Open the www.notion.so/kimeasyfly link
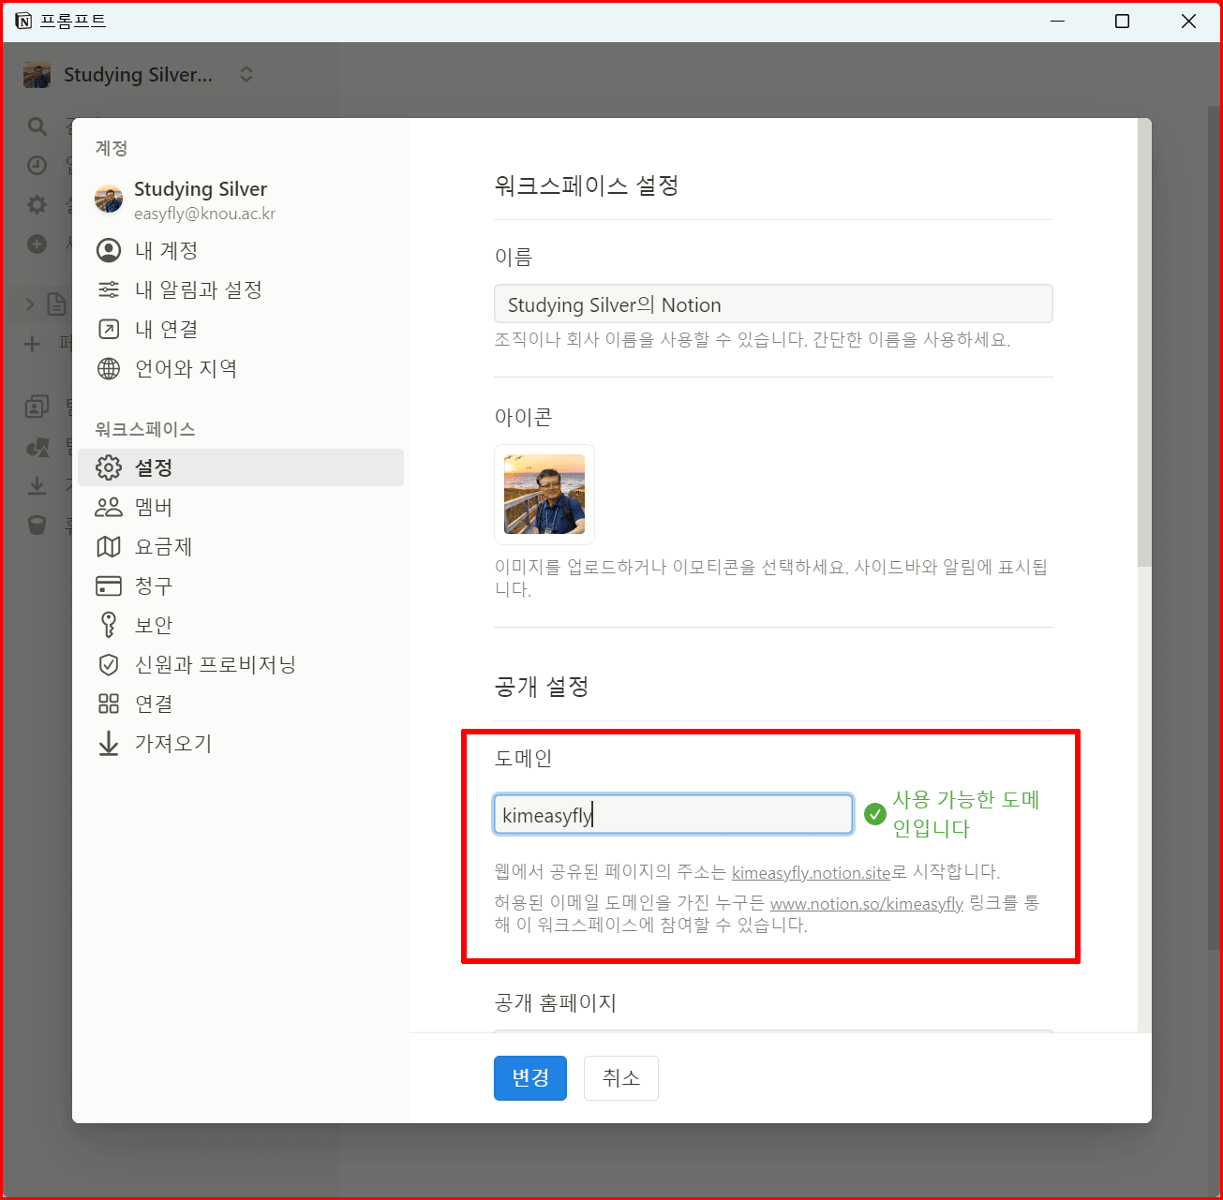This screenshot has height=1200, width=1223. coord(866,903)
